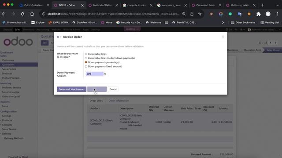Image resolution: width=282 pixels, height=158 pixels.
Task: Select Invoiceable lines (deduct down payments)
Action: pos(86,58)
